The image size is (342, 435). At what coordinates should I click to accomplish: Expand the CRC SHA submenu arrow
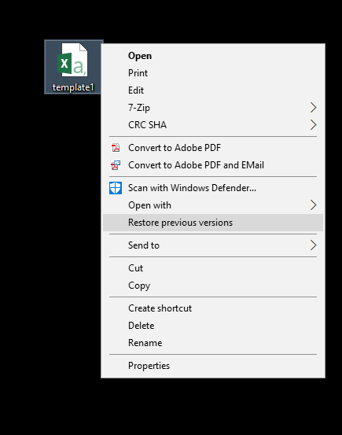pyautogui.click(x=313, y=125)
